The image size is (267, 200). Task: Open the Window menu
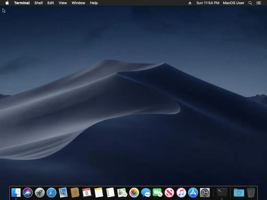[78, 3]
